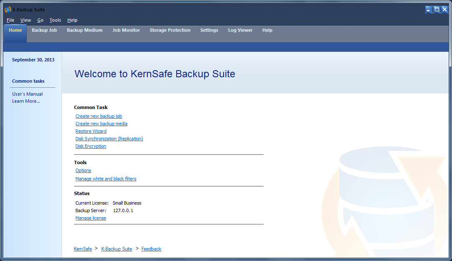Open the Tools menu
Screen dimensions: 452x261
55,20
